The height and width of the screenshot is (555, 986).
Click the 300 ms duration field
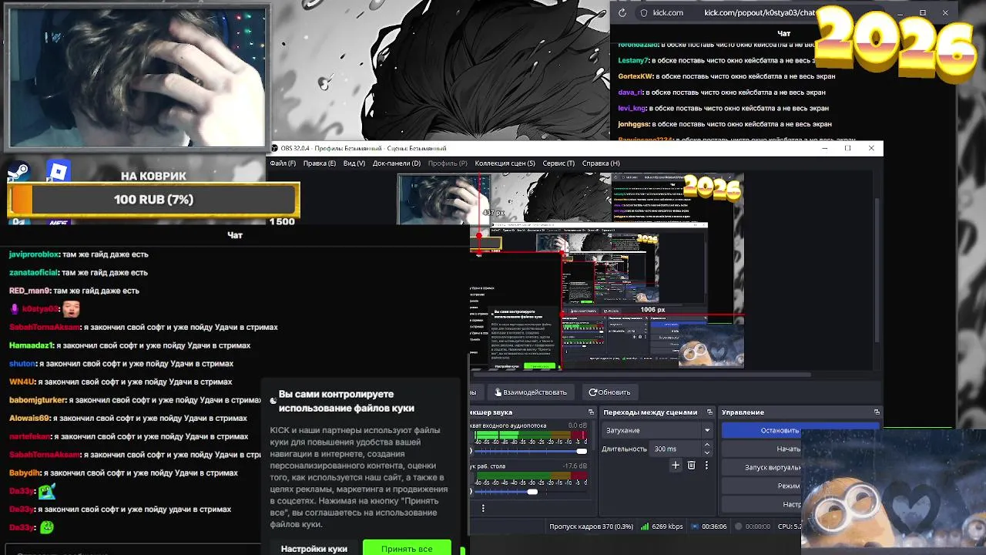click(675, 449)
